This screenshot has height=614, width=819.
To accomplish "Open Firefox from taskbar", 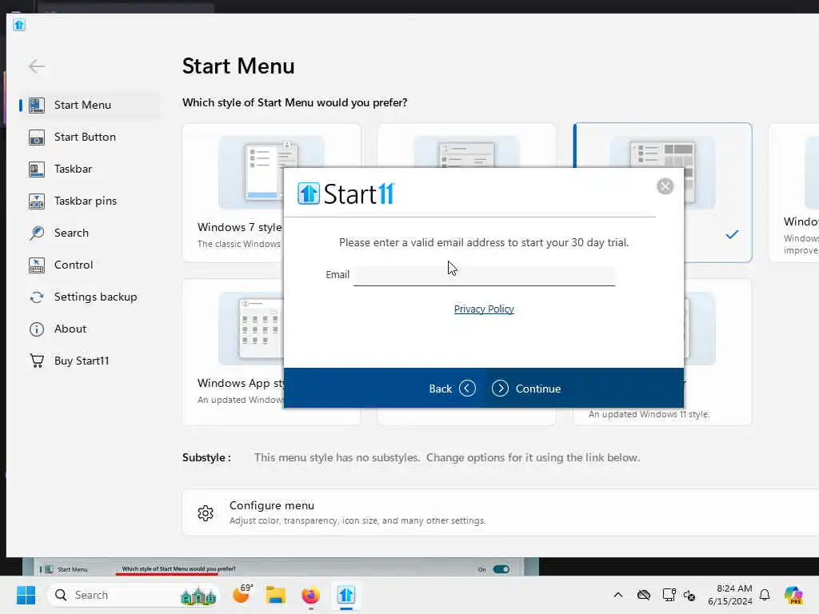I will [x=311, y=595].
